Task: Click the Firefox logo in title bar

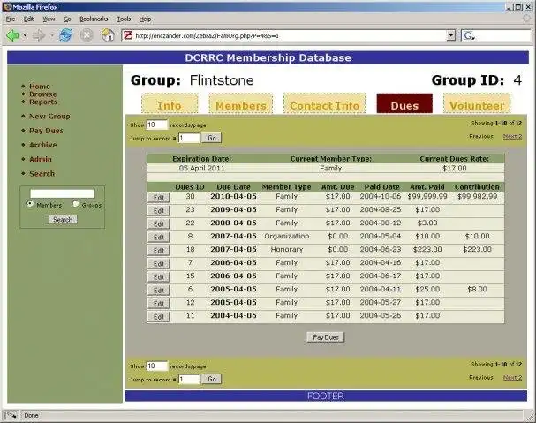Action: [7, 7]
